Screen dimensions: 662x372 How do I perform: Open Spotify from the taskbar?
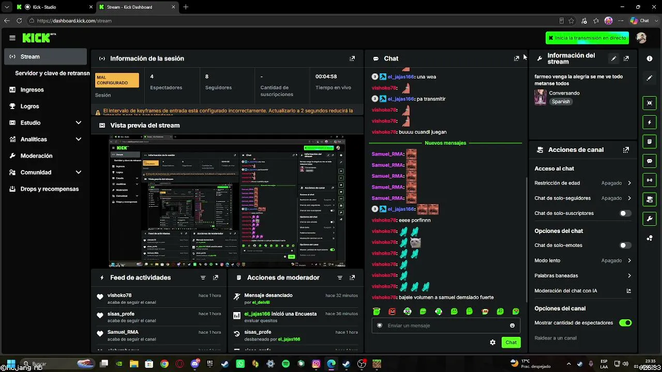[286, 364]
